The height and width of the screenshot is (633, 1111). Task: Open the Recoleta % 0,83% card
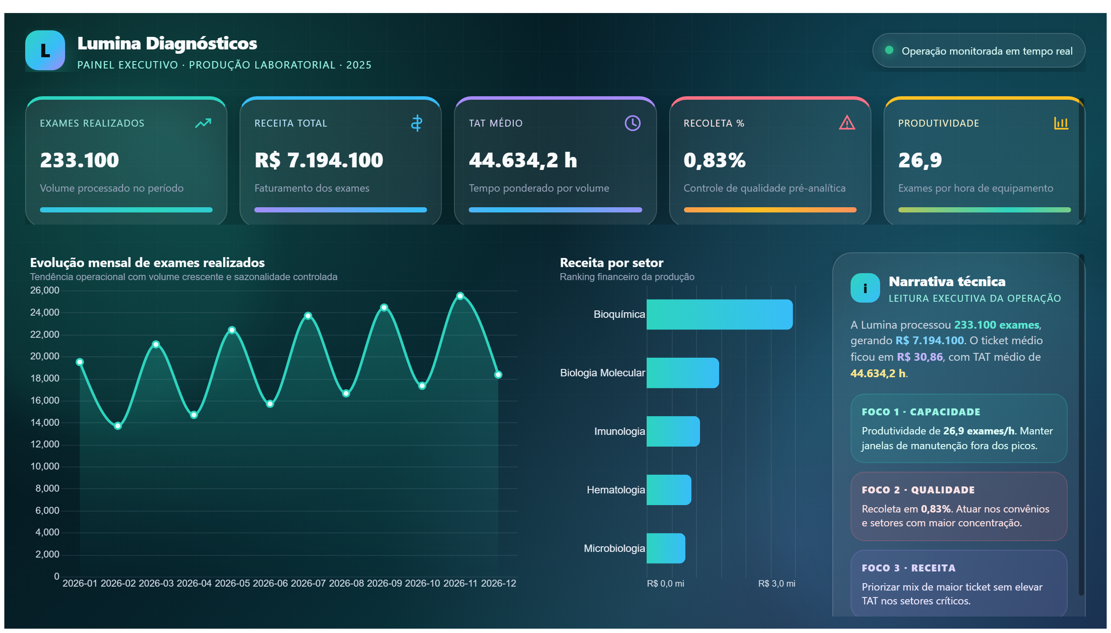[x=769, y=161]
